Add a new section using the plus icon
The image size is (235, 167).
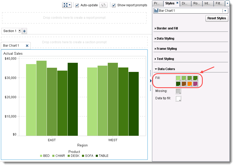point(24,31)
